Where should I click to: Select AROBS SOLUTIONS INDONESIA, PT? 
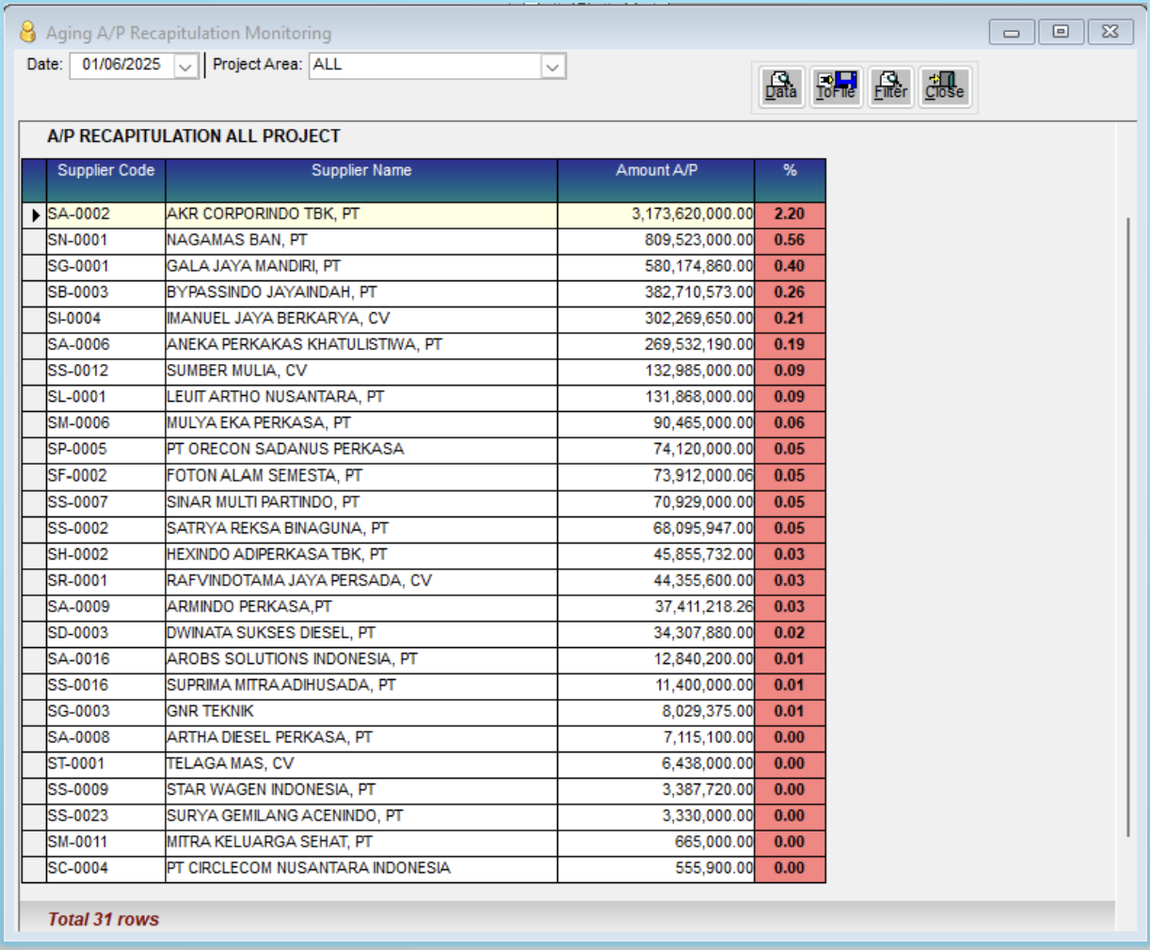click(x=361, y=659)
